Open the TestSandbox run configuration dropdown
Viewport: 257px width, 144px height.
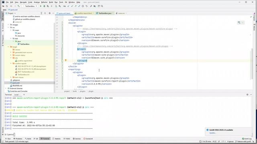(30, 6)
